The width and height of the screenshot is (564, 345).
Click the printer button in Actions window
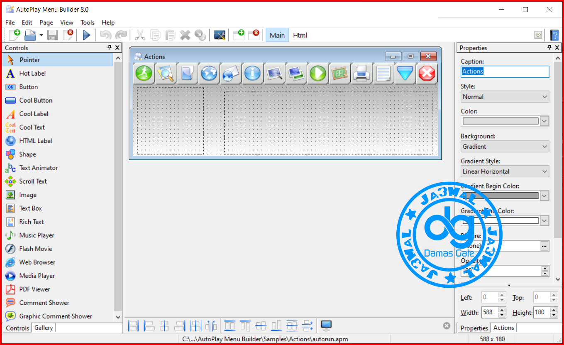(x=361, y=73)
